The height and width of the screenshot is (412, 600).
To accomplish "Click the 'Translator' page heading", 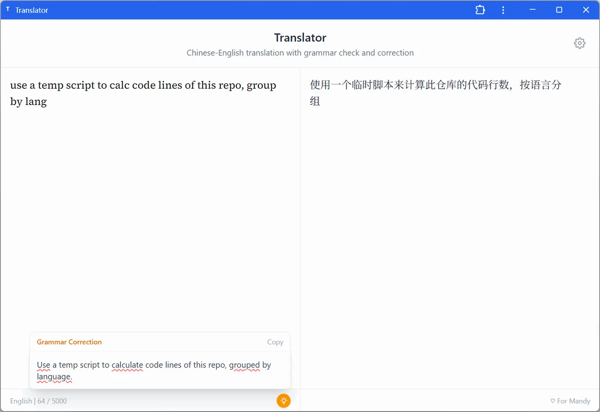I will click(x=300, y=38).
